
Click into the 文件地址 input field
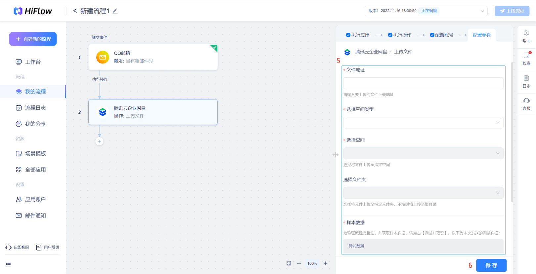(423, 83)
